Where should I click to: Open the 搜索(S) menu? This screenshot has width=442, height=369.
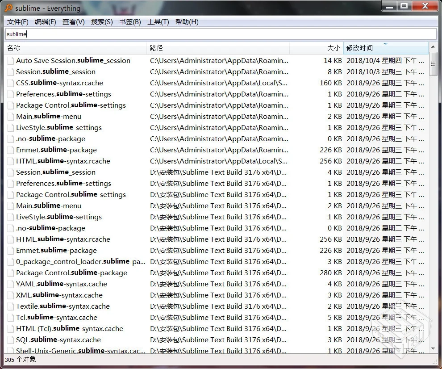[102, 22]
